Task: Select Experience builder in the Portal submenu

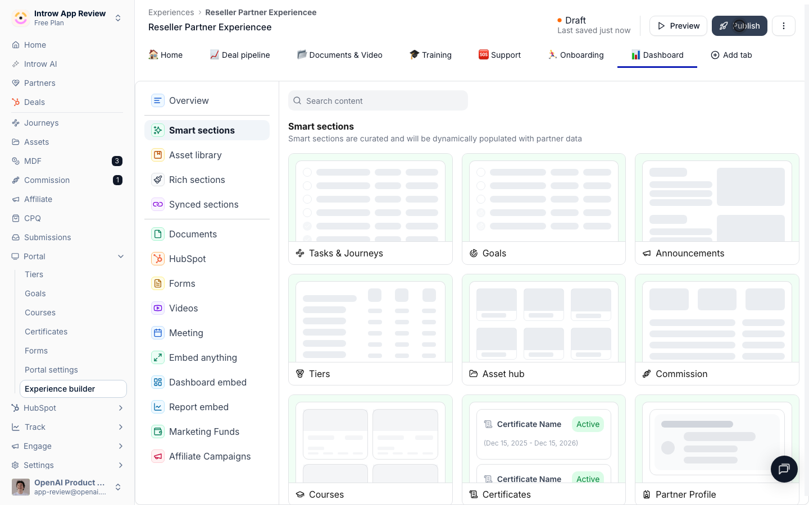Action: click(73, 389)
